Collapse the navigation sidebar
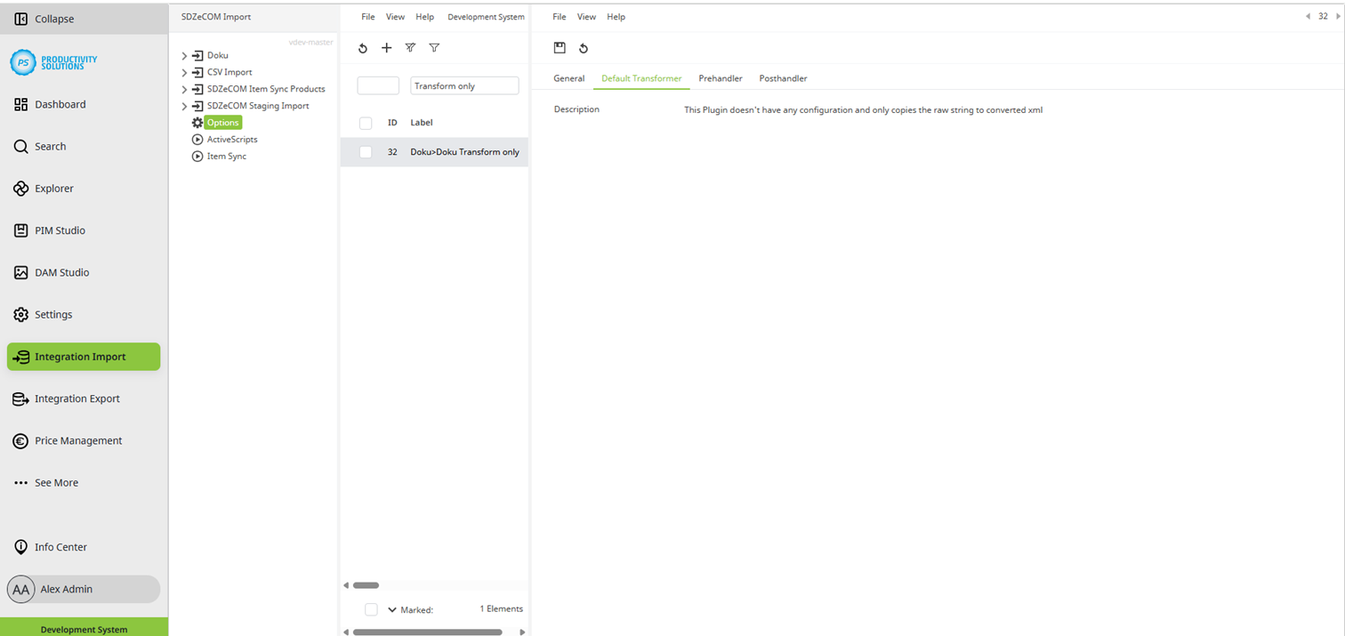The width and height of the screenshot is (1345, 636). [53, 18]
